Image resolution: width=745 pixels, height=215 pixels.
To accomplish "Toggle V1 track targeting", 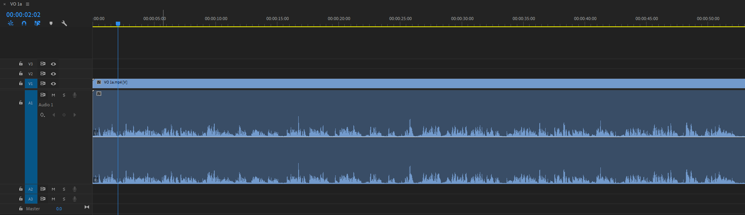I will pyautogui.click(x=31, y=83).
